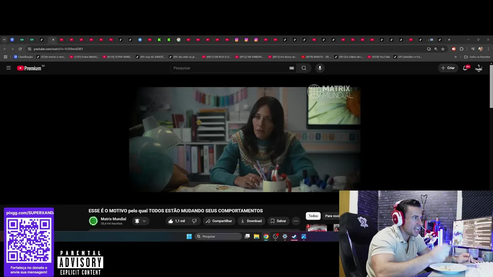Open a new tab with plus button
This screenshot has width=493, height=277.
pos(449,40)
